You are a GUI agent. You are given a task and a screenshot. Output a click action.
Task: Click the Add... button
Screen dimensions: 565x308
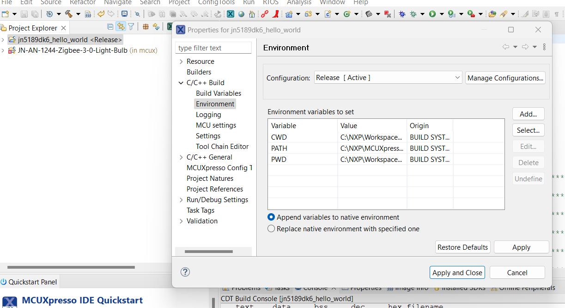[528, 114]
